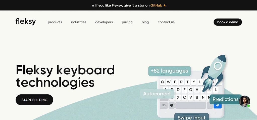Click the START BUILDING button

coord(34,100)
